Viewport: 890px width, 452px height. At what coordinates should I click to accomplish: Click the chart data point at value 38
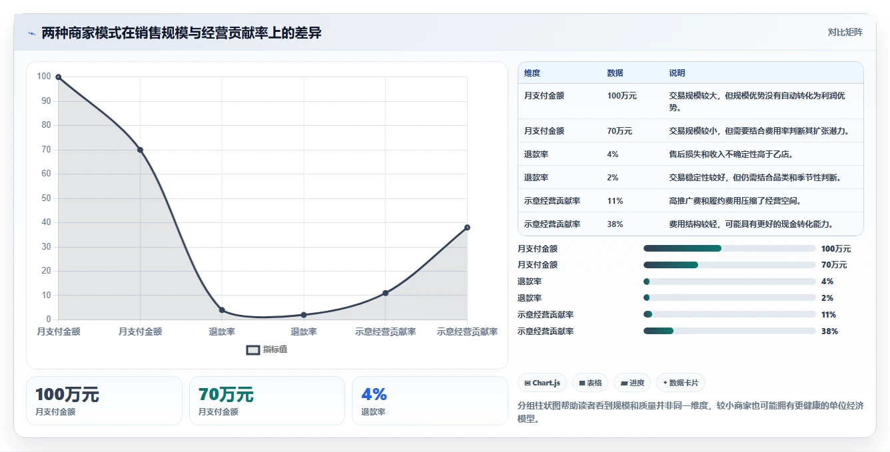click(x=467, y=228)
